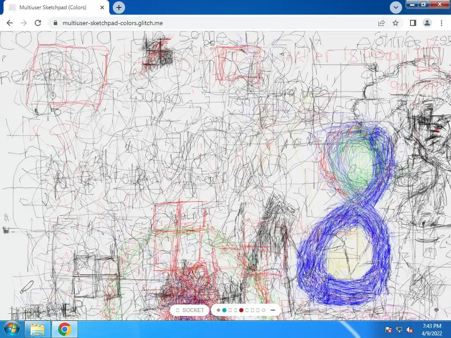This screenshot has height=338, width=451.
Task: Click the stroke width line indicator
Action: [273, 310]
